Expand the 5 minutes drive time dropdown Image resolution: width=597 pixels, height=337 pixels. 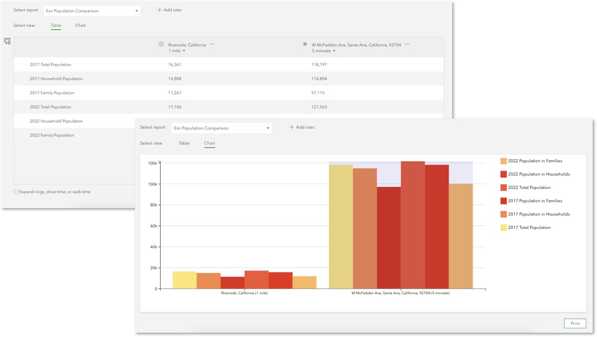(323, 51)
